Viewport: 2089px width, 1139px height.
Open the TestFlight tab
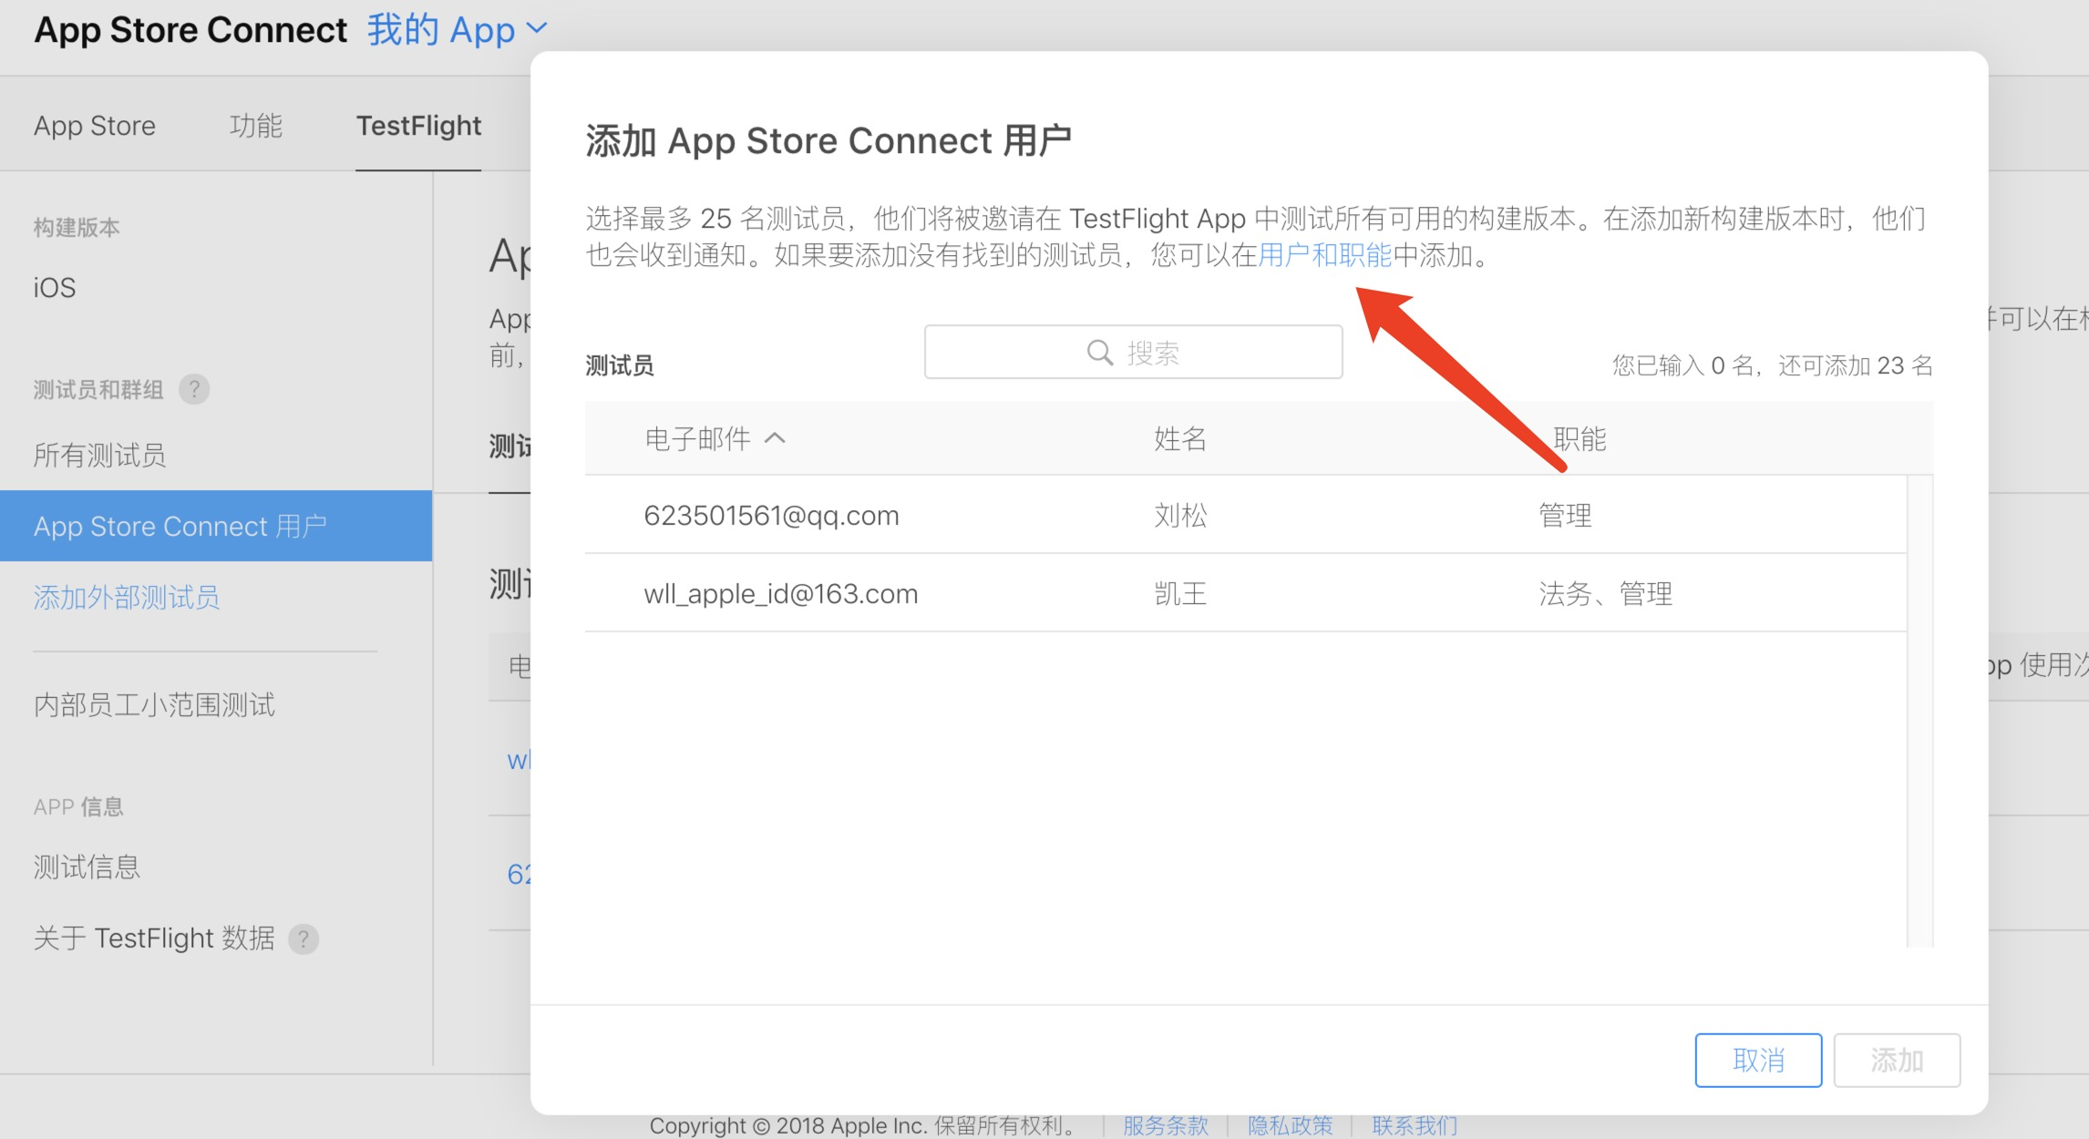[418, 126]
